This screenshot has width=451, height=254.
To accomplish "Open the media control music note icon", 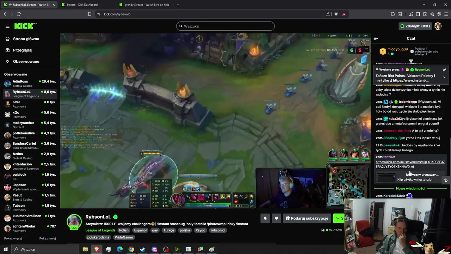I will pyautogui.click(x=411, y=14).
